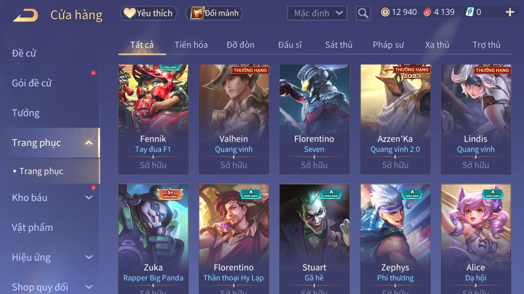524x294 pixels.
Task: Open the search magnifier icon
Action: [363, 13]
